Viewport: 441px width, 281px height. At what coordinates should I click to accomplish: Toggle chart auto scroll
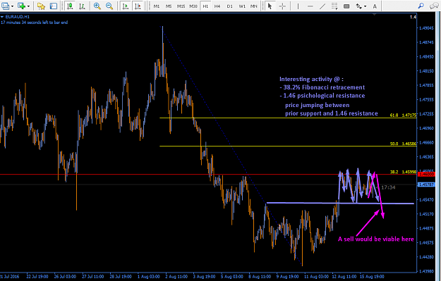126,6
